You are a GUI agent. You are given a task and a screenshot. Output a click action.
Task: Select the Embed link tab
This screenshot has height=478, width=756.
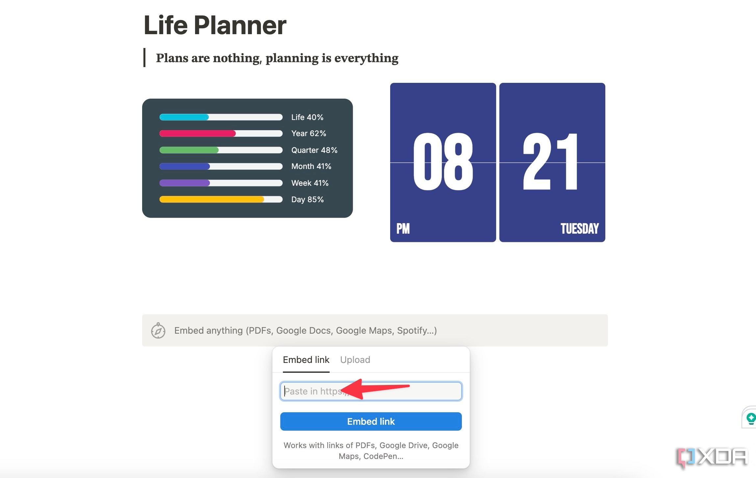[305, 360]
